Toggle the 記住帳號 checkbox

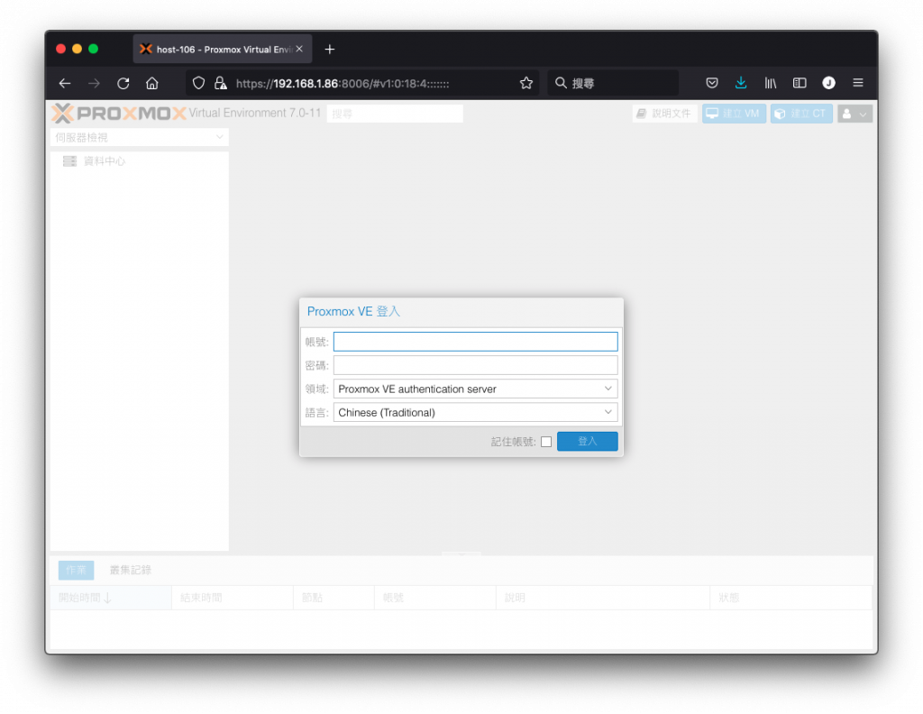546,442
